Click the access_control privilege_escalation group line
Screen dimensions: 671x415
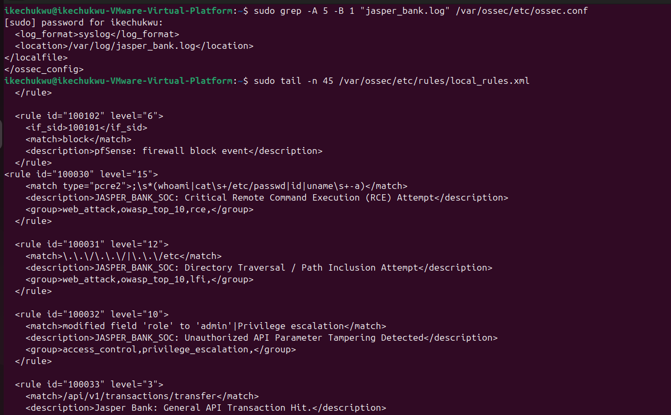tap(161, 349)
